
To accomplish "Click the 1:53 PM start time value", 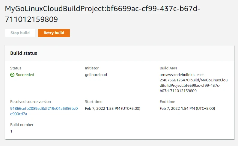I will click(112, 108).
